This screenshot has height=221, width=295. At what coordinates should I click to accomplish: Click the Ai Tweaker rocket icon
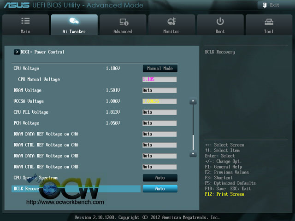coord(74,21)
